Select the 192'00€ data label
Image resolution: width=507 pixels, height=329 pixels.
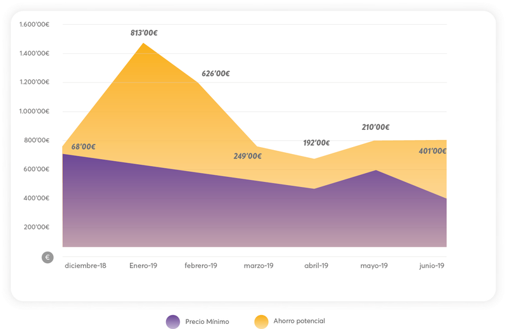point(316,143)
